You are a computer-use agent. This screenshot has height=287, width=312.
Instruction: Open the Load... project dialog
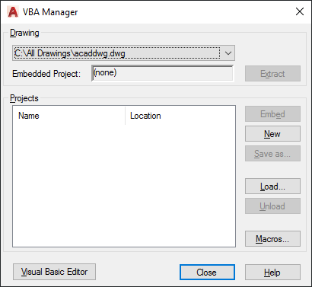coord(272,187)
